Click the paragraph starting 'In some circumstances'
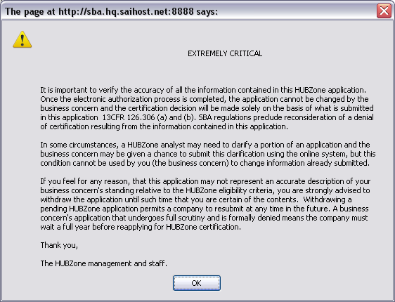The width and height of the screenshot is (395, 302). [208, 154]
